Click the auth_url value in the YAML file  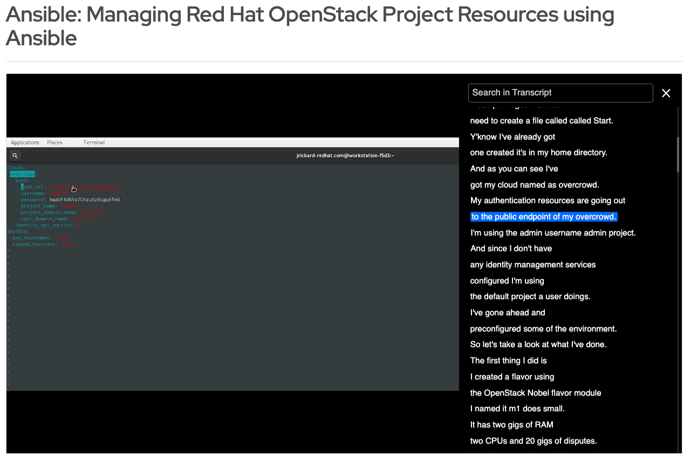[x=84, y=187]
